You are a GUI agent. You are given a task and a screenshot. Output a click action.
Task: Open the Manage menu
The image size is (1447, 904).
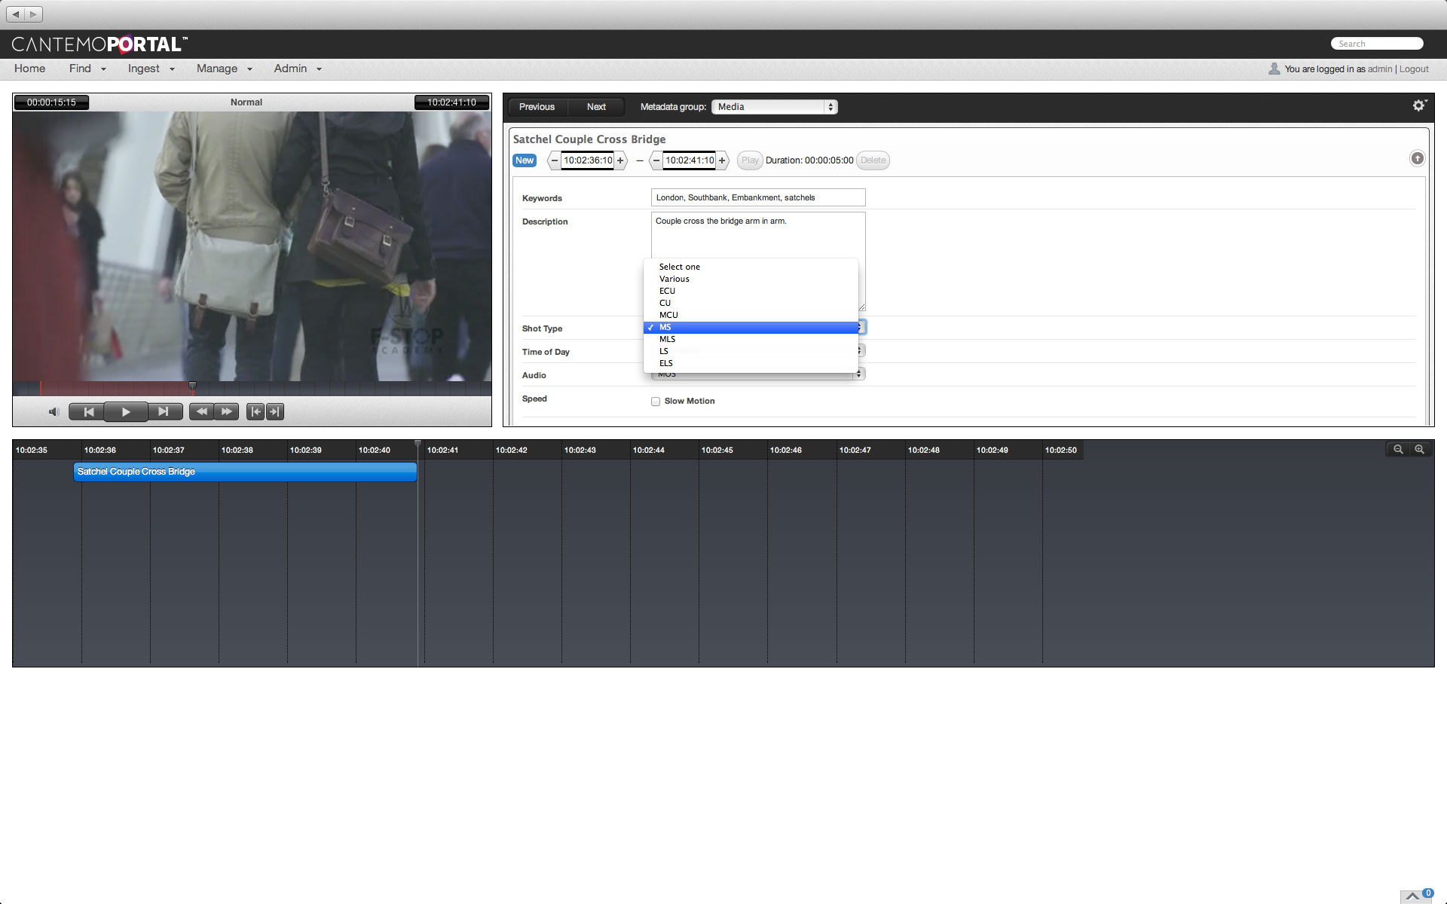(224, 69)
